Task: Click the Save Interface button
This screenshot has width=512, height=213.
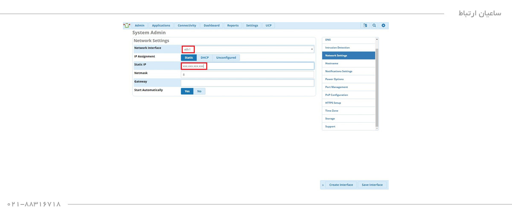Action: pos(372,185)
